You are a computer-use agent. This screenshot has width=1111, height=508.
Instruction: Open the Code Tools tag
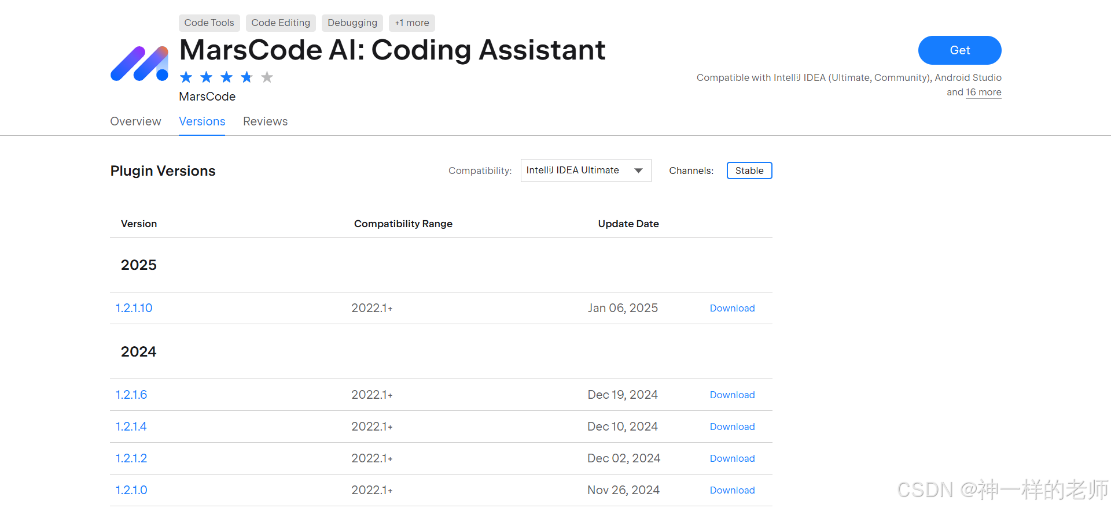coord(209,23)
